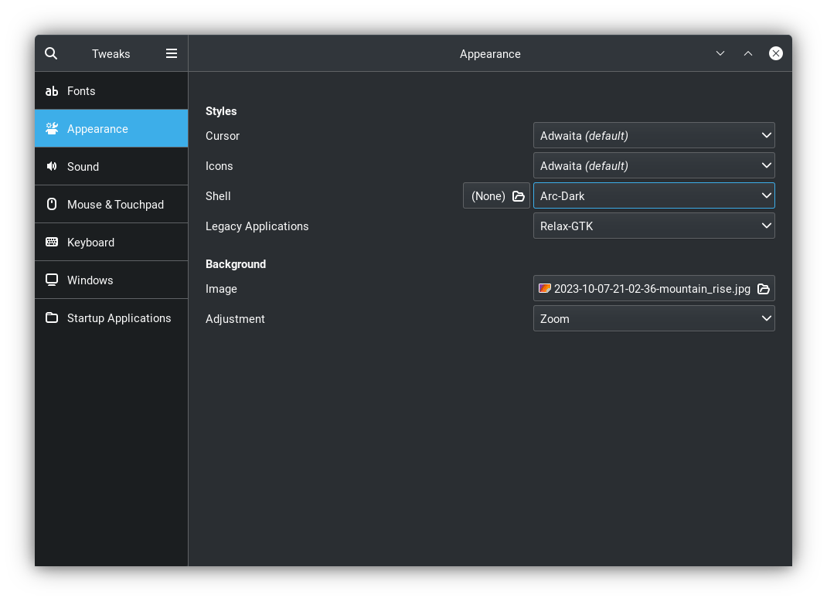Click the Sound speaker icon
Screen dimensions: 827x601
coord(52,167)
